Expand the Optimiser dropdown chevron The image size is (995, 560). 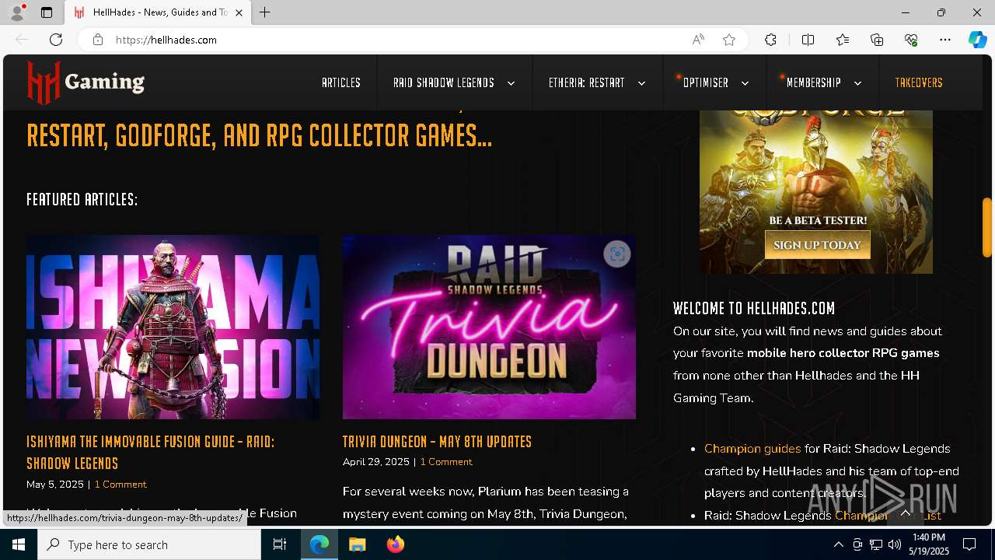coord(745,83)
